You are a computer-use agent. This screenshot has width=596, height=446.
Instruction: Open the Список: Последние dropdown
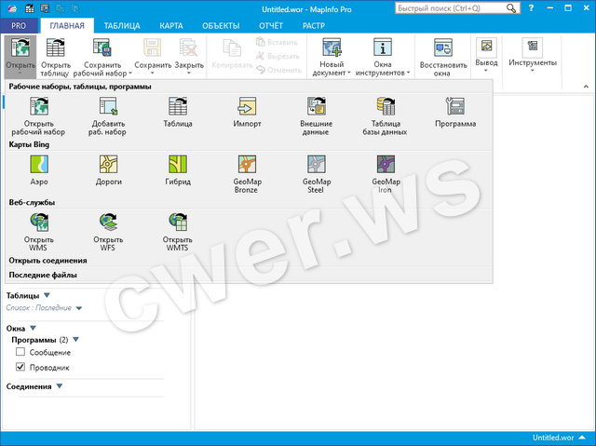(x=79, y=307)
